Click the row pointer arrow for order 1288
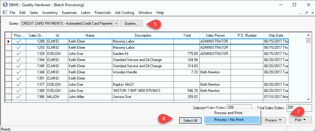 point(8,41)
